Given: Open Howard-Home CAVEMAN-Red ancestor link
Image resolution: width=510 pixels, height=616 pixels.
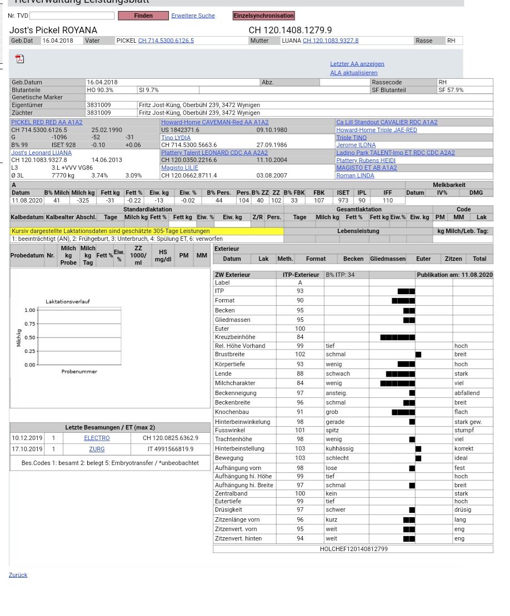Looking at the screenshot, I should (x=214, y=122).
